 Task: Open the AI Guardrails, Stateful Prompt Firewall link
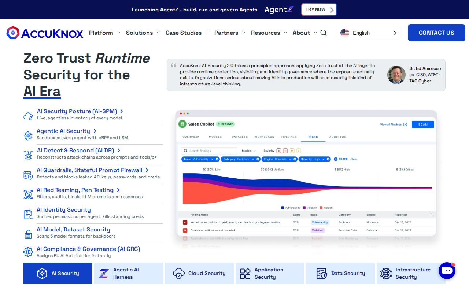point(92,170)
